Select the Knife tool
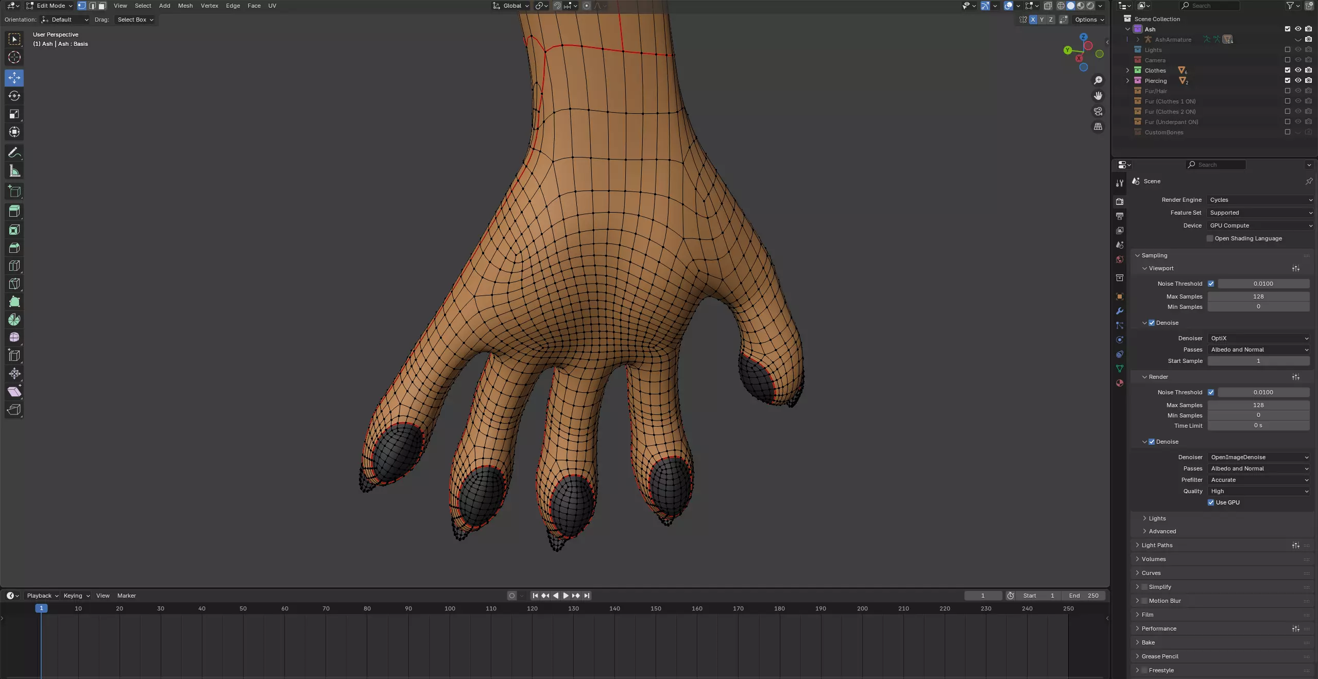 [x=14, y=284]
